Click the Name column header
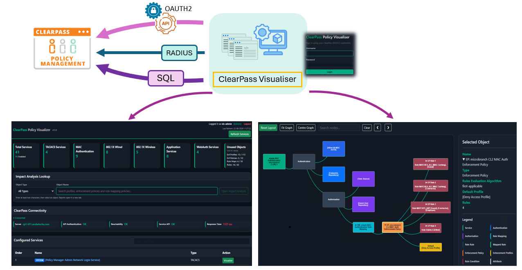522x270 pixels. (x=38, y=253)
